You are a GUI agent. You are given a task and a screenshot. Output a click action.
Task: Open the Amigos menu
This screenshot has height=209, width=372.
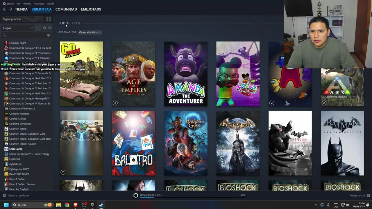click(x=27, y=3)
